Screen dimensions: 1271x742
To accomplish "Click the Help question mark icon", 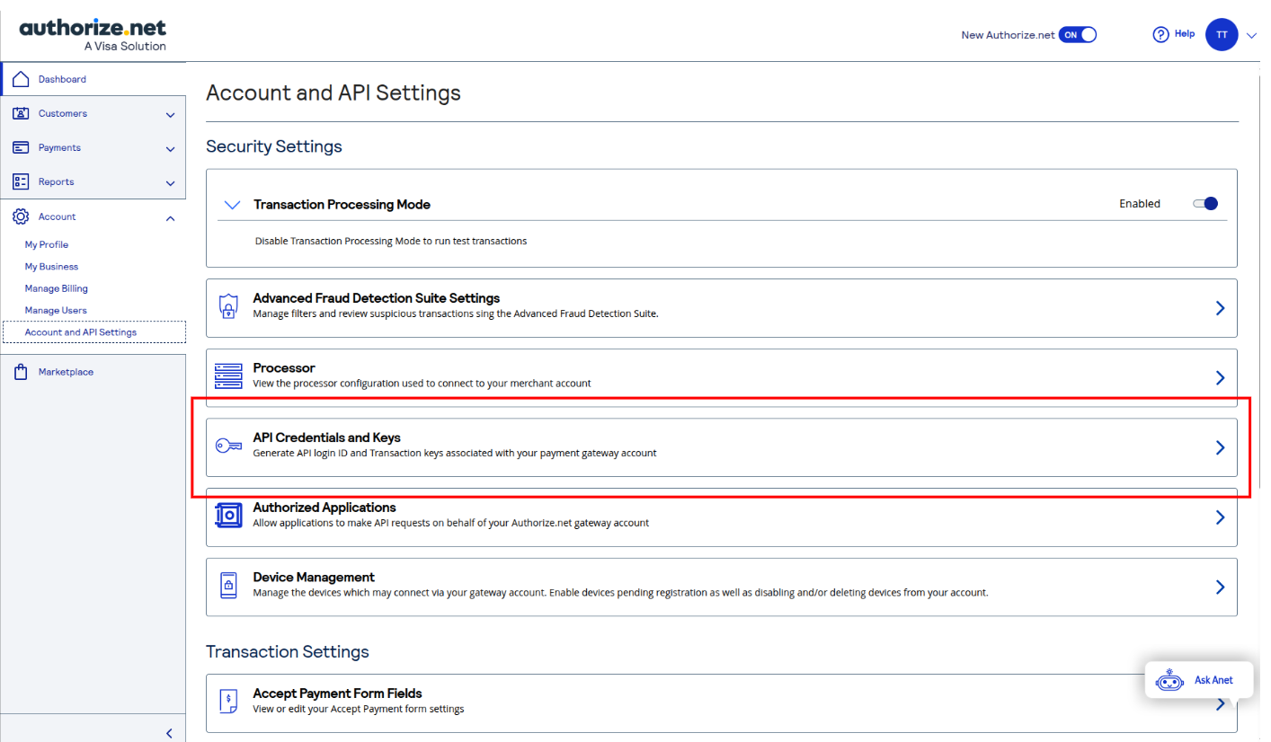I will tap(1161, 34).
